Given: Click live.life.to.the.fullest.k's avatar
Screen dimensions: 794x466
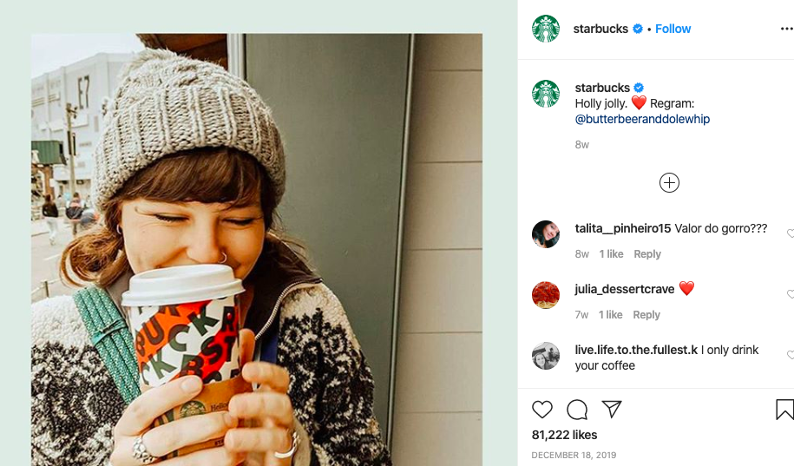Looking at the screenshot, I should (546, 356).
